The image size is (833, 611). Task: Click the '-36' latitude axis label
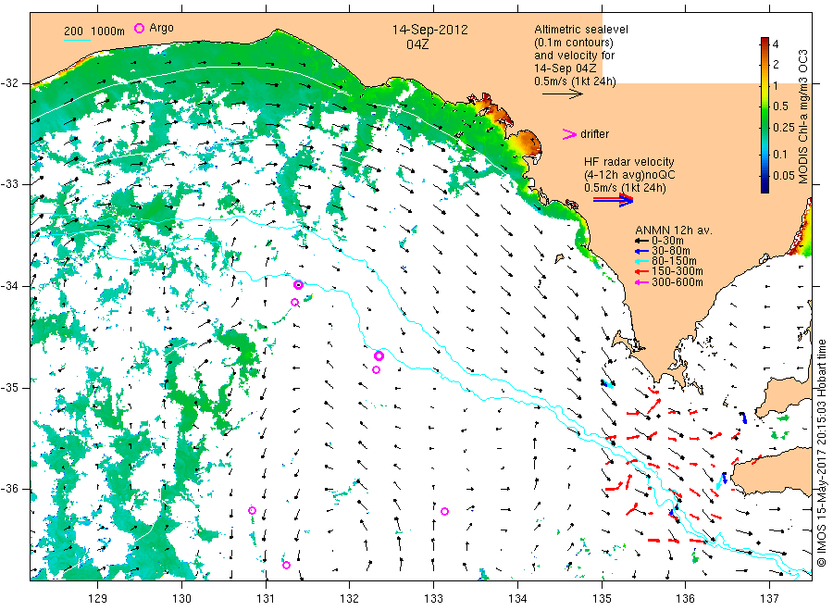point(10,490)
